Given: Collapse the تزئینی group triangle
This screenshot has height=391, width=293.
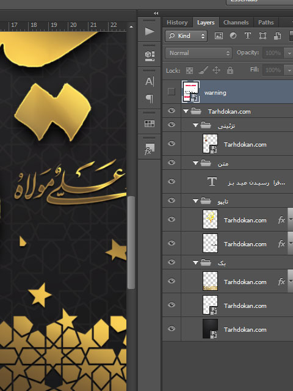Looking at the screenshot, I should (195, 125).
